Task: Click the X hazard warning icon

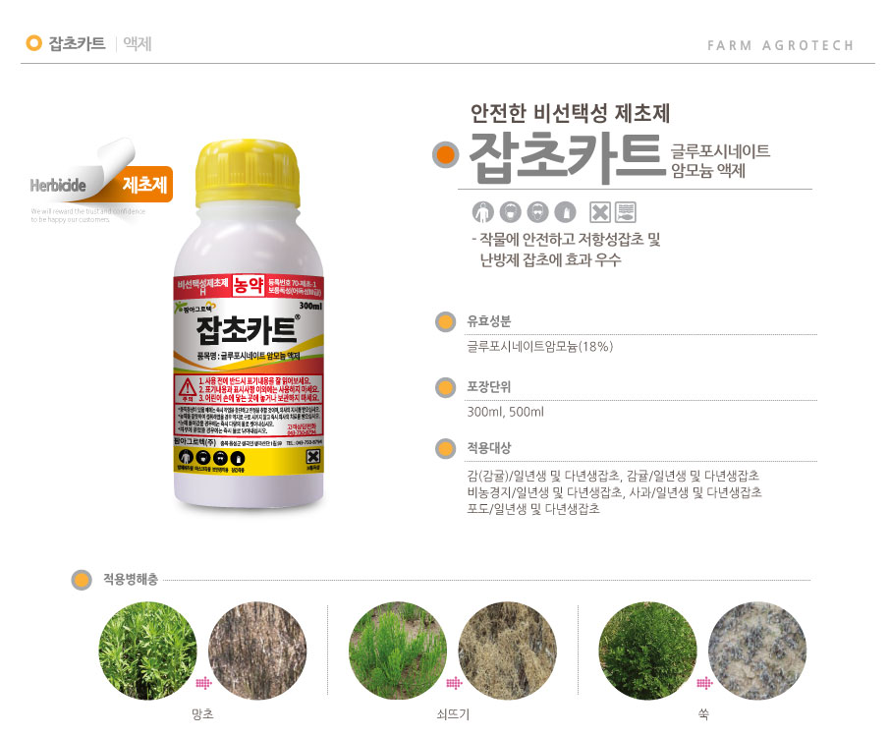Action: pyautogui.click(x=600, y=212)
